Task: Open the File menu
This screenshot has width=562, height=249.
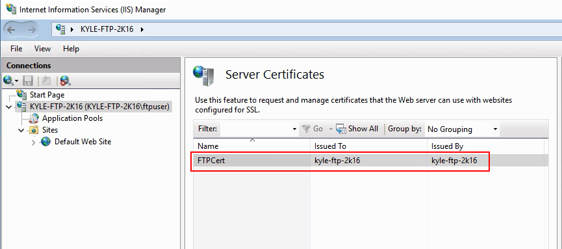Action: pos(16,49)
